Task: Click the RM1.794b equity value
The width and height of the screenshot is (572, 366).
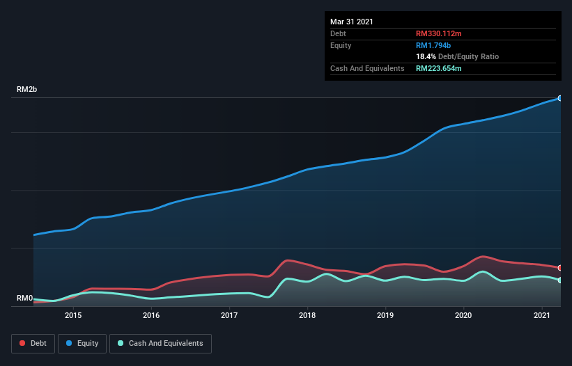Action: (433, 45)
